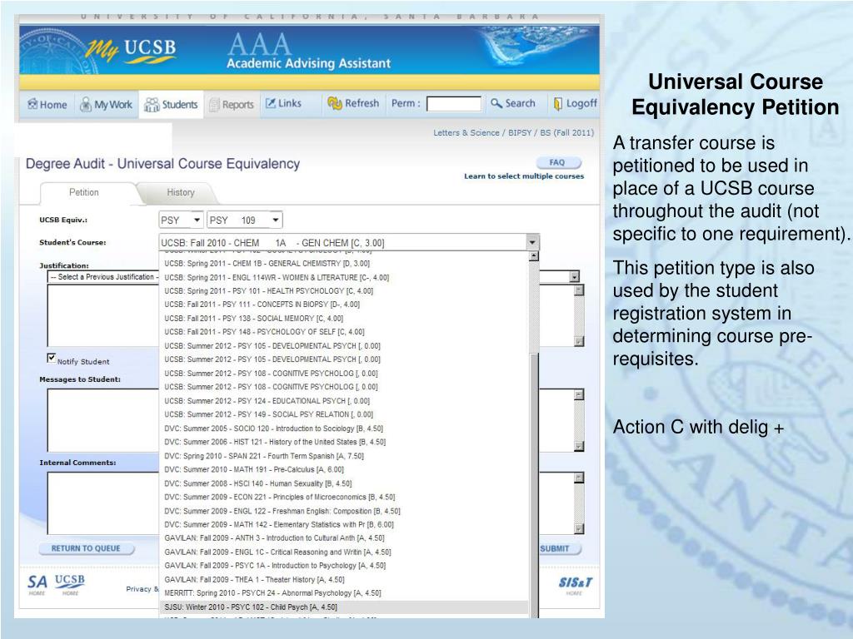Image resolution: width=853 pixels, height=639 pixels.
Task: Open the My Work section icon
Action: 86,104
